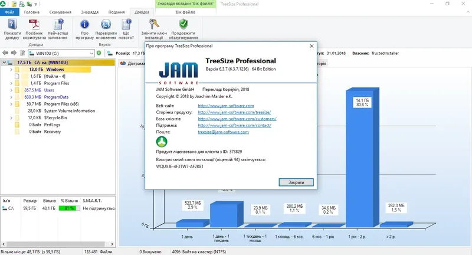Click Змінити ключ інсталяції keys icon

(x=154, y=24)
